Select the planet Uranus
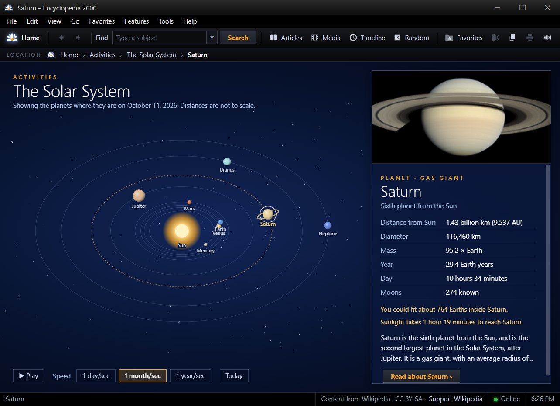This screenshot has height=406, width=560. click(x=227, y=162)
